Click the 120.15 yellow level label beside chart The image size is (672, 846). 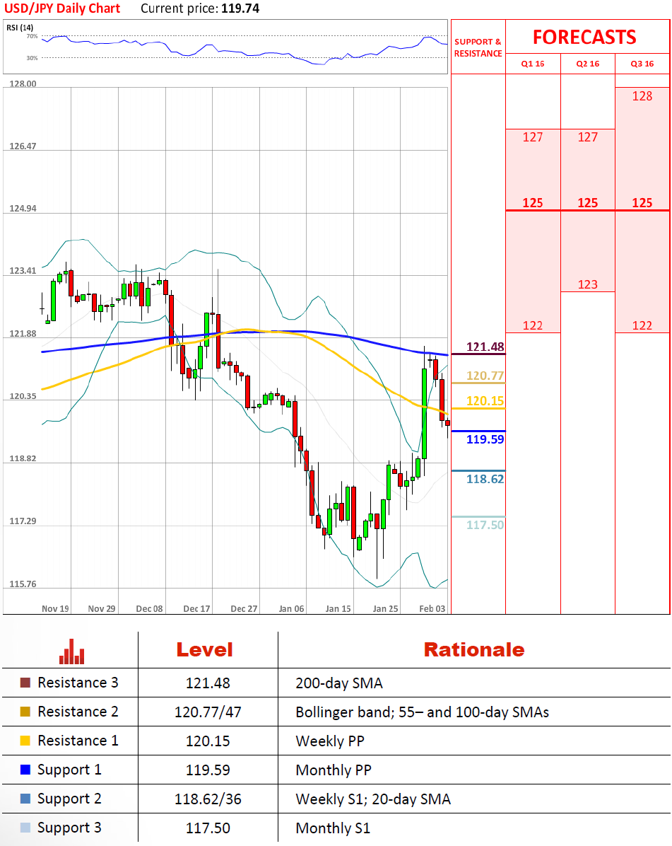[485, 401]
